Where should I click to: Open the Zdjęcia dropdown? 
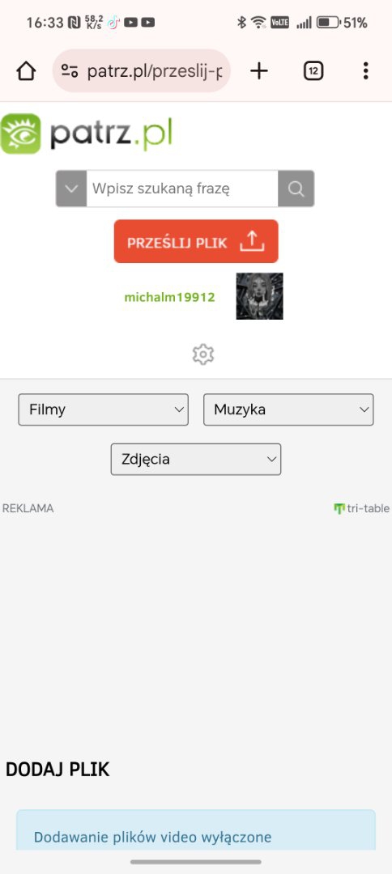(x=196, y=460)
